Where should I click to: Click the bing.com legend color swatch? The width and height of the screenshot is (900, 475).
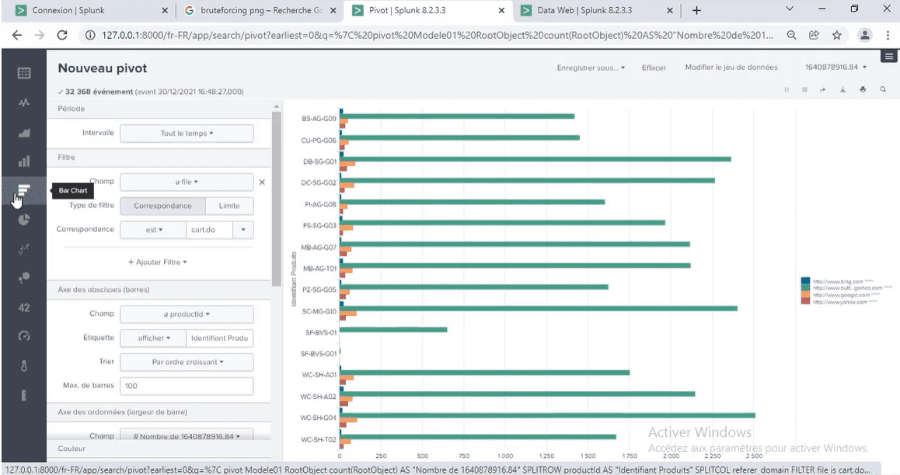tap(805, 281)
